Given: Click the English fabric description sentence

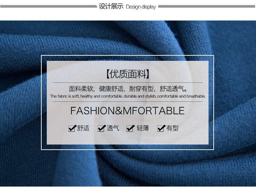Looking at the screenshot, I should (x=128, y=96).
